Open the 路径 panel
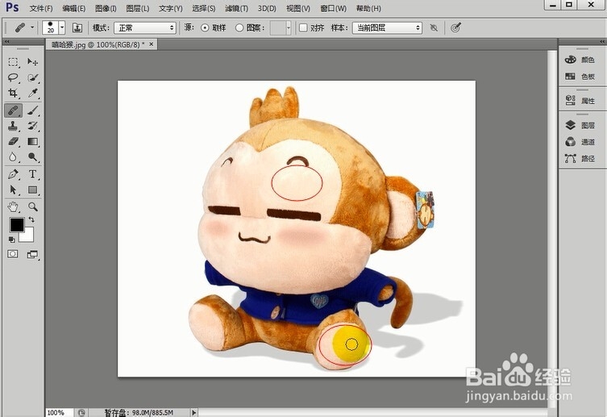 pyautogui.click(x=580, y=158)
